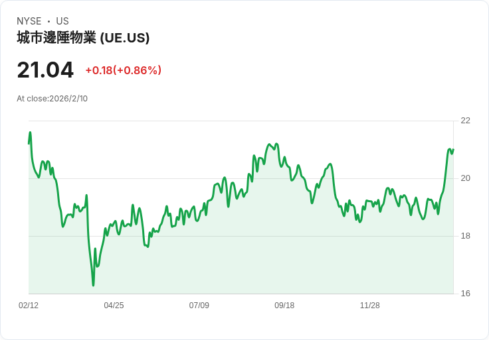
Task: Click the NYSE exchange label
Action: [x=29, y=21]
